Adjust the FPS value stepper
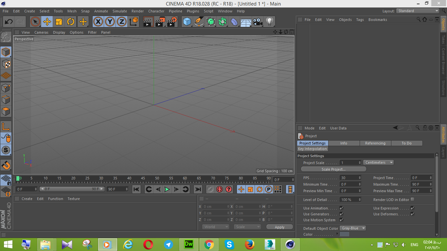The image size is (447, 251). 360,178
